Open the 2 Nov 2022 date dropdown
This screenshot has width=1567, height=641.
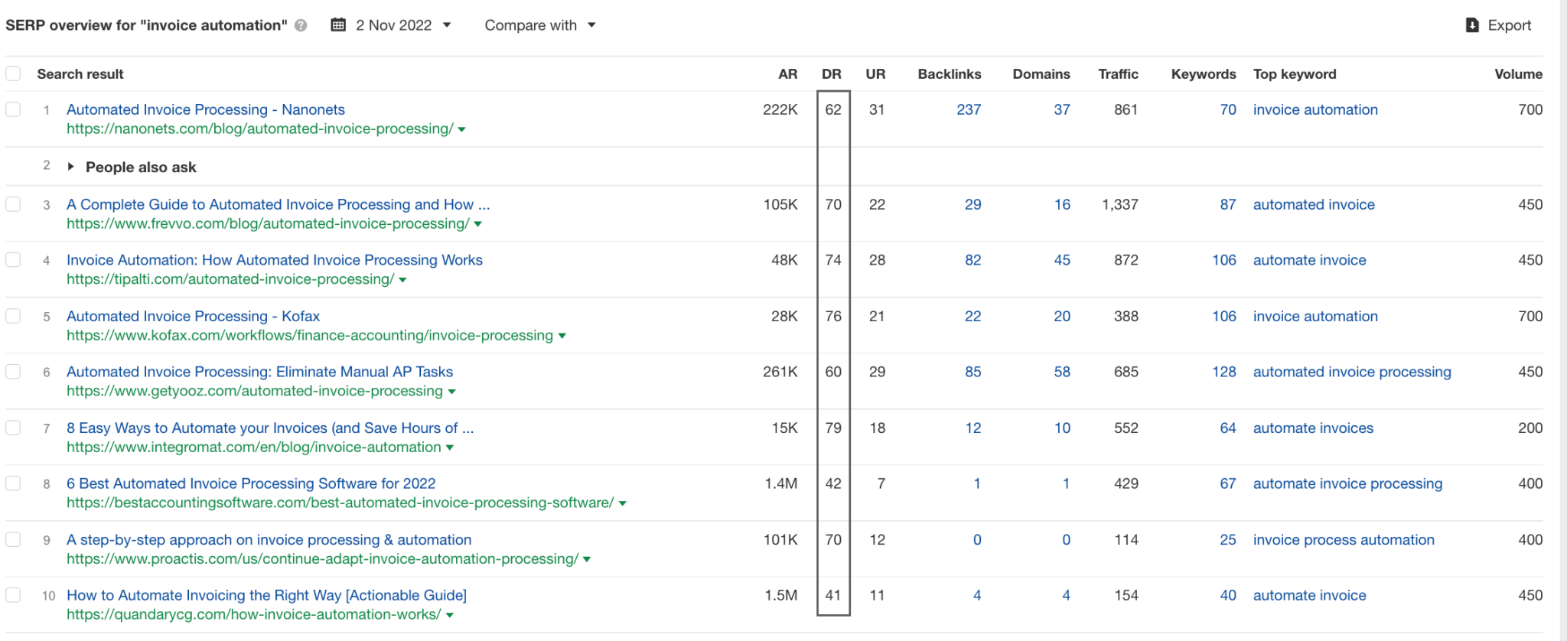click(x=391, y=25)
